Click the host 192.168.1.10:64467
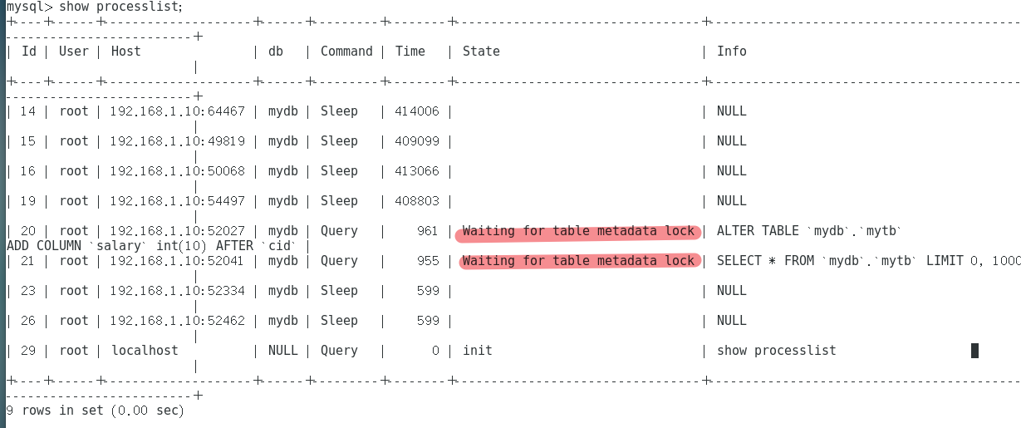 point(177,111)
